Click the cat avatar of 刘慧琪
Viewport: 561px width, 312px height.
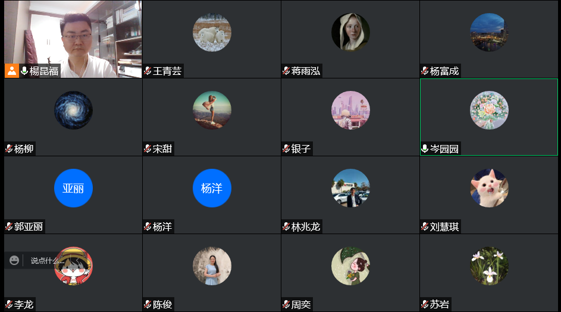tap(489, 188)
